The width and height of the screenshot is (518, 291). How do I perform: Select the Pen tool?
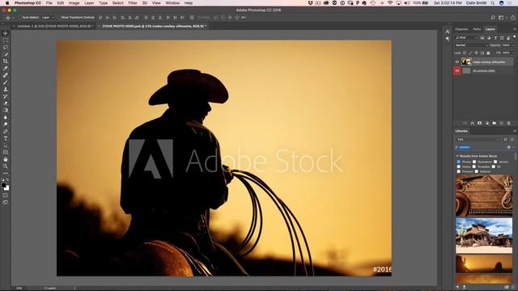pyautogui.click(x=6, y=131)
